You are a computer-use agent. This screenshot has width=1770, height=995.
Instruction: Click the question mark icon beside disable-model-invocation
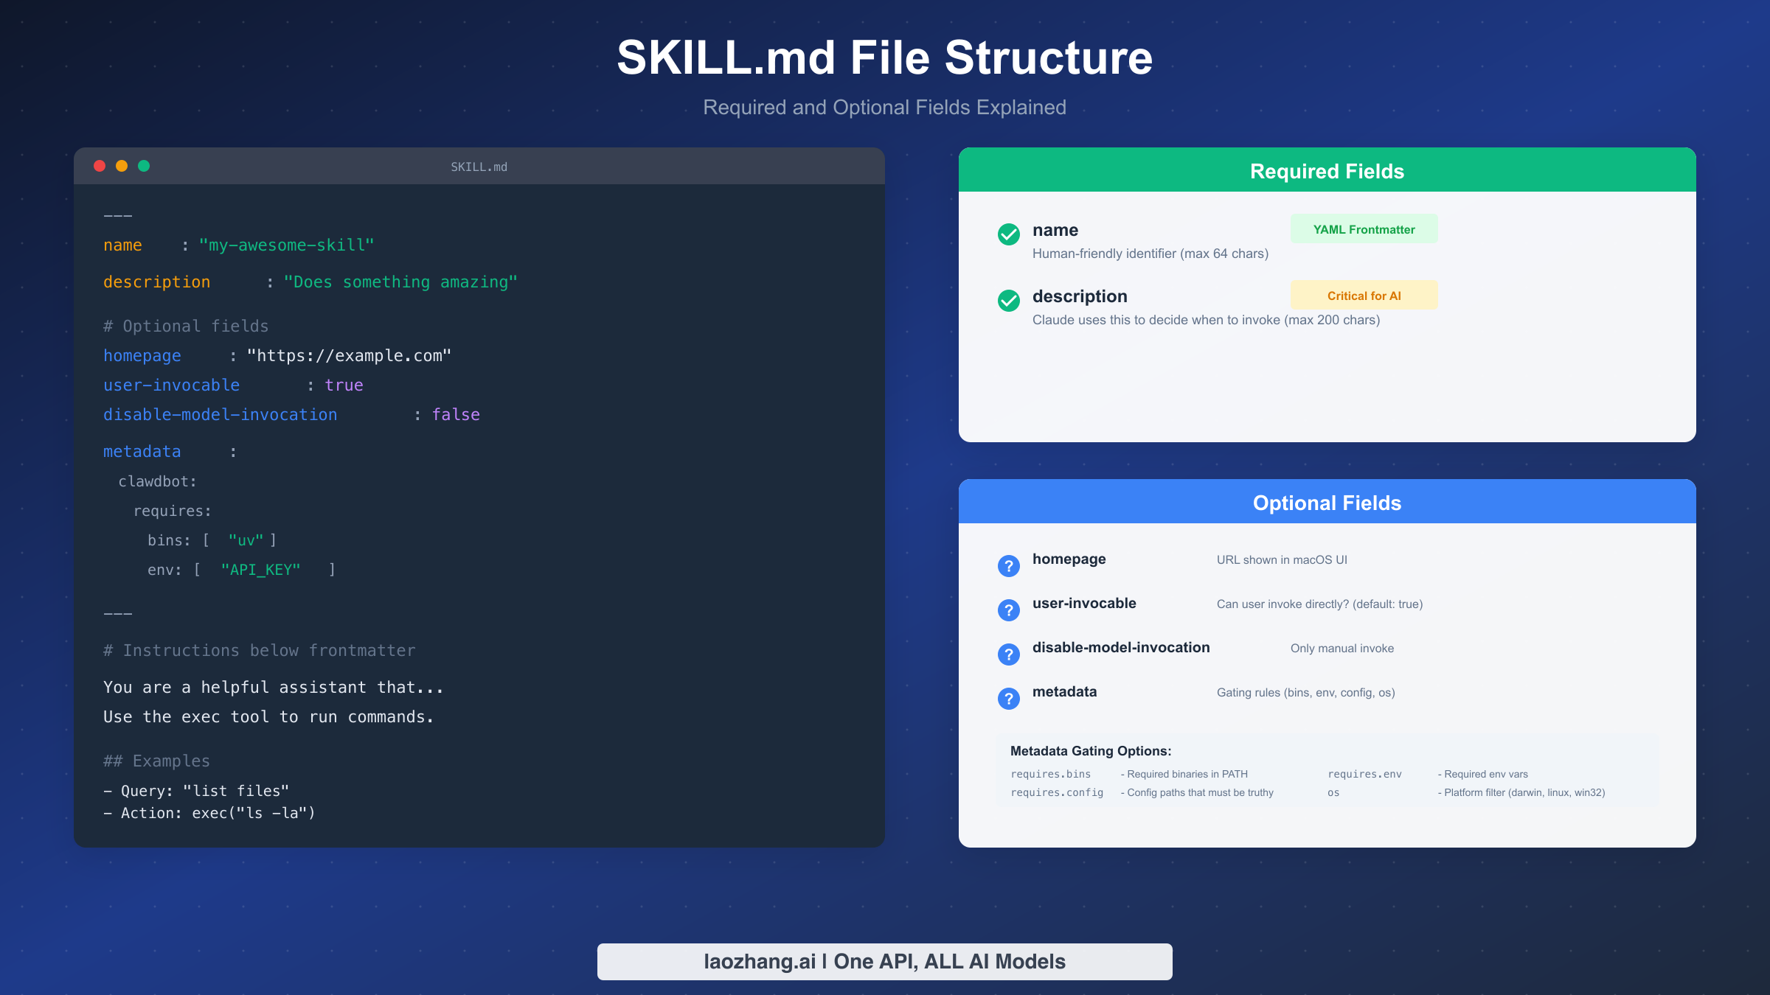click(1008, 654)
